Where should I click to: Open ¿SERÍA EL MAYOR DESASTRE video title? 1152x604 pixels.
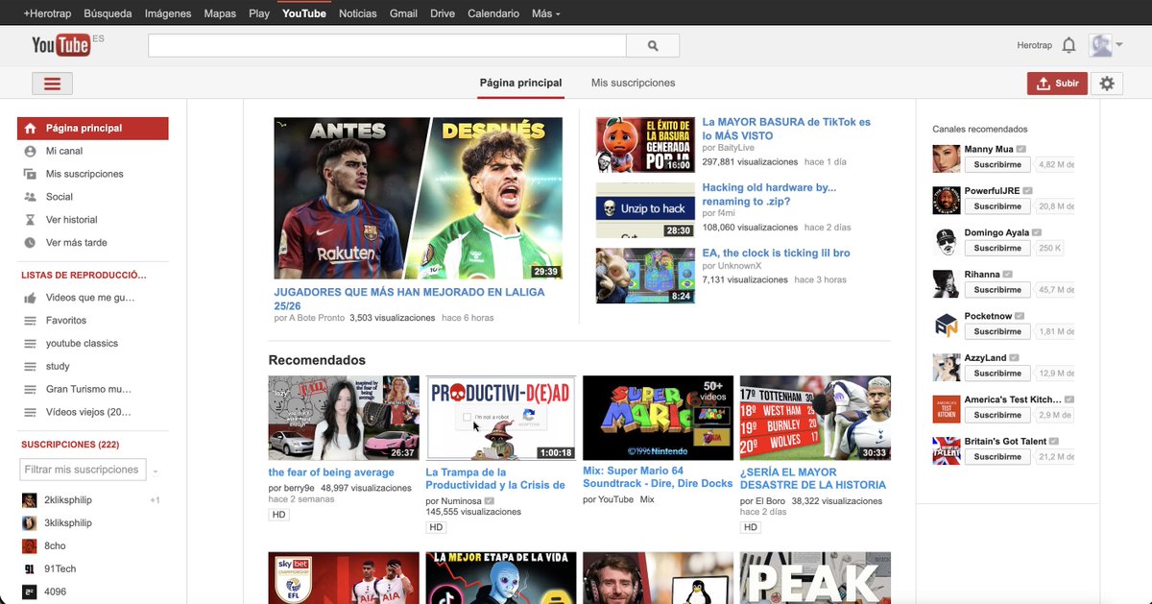(813, 478)
